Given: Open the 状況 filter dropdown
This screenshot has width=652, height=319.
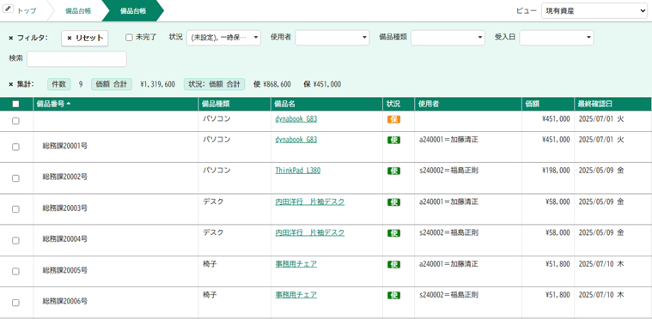Looking at the screenshot, I should (223, 38).
